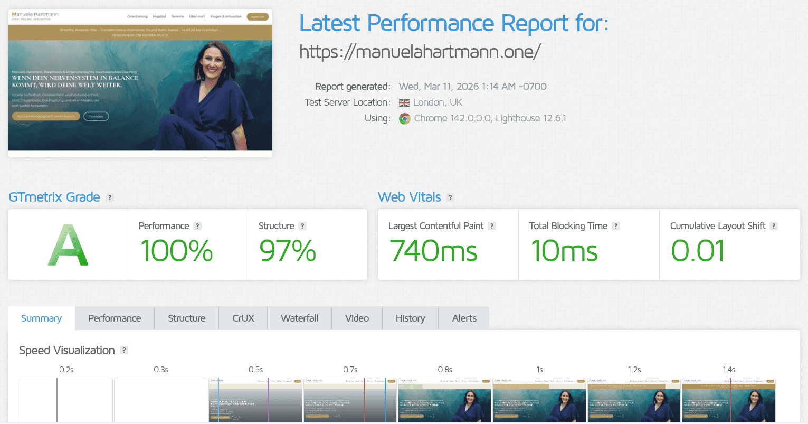Select the CrUX tab
The width and height of the screenshot is (808, 424).
(x=243, y=318)
